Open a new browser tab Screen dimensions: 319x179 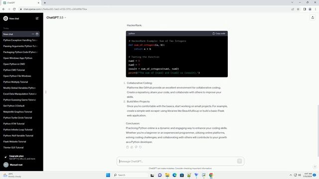pyautogui.click(x=45, y=3)
